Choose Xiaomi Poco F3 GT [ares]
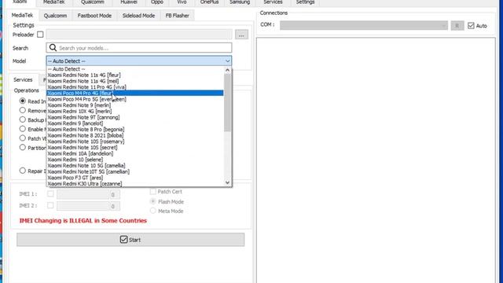The image size is (503, 283). pos(135,178)
